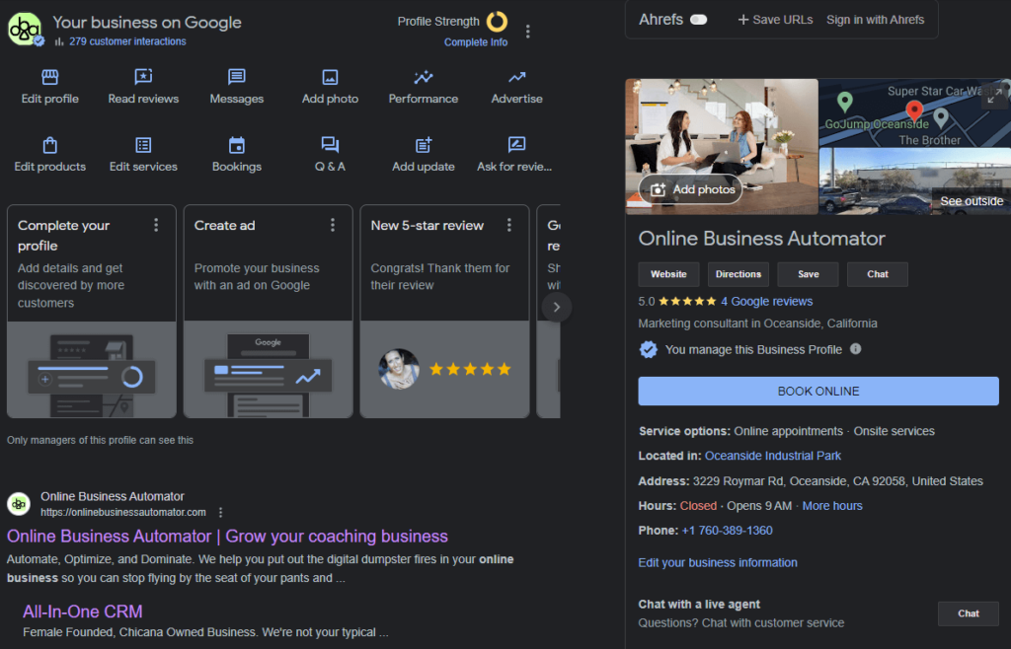Screen dimensions: 1011x649
Task: Open business profile three-dot menu
Action: 528,32
